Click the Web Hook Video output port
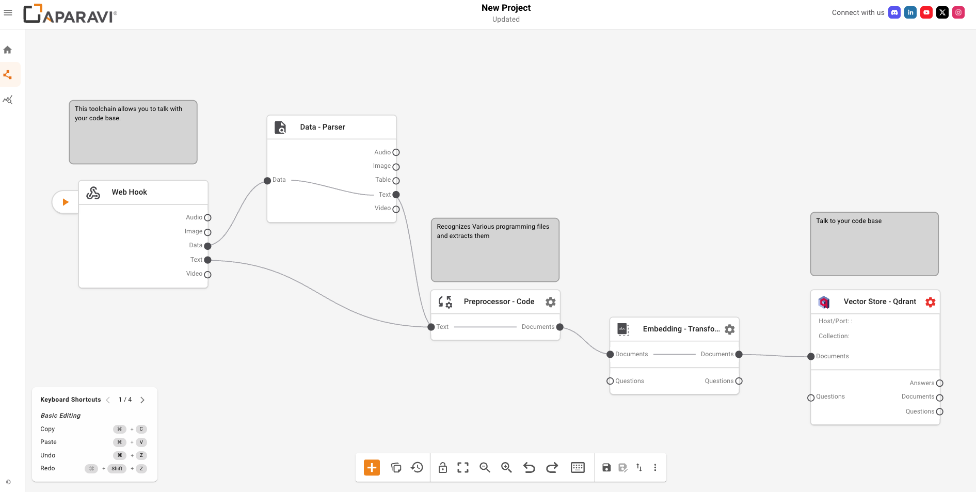 [207, 275]
